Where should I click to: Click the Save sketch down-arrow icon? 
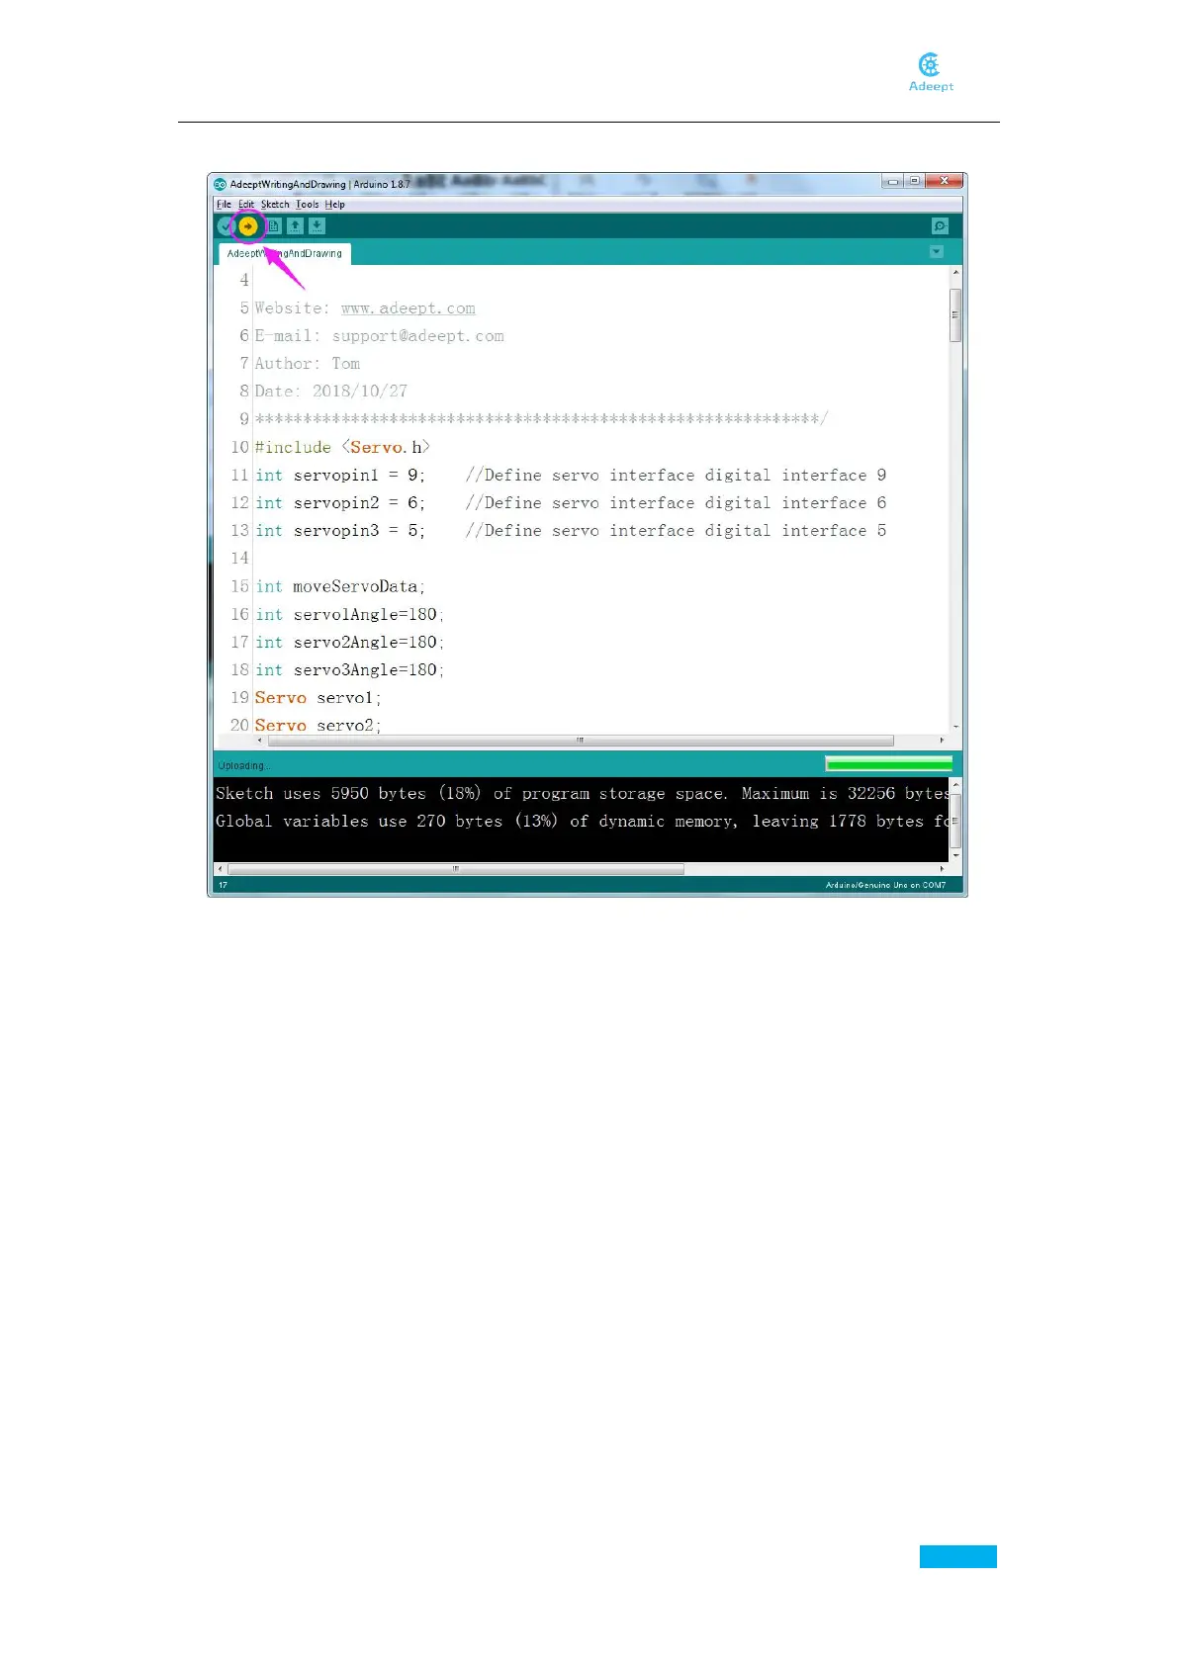(317, 226)
